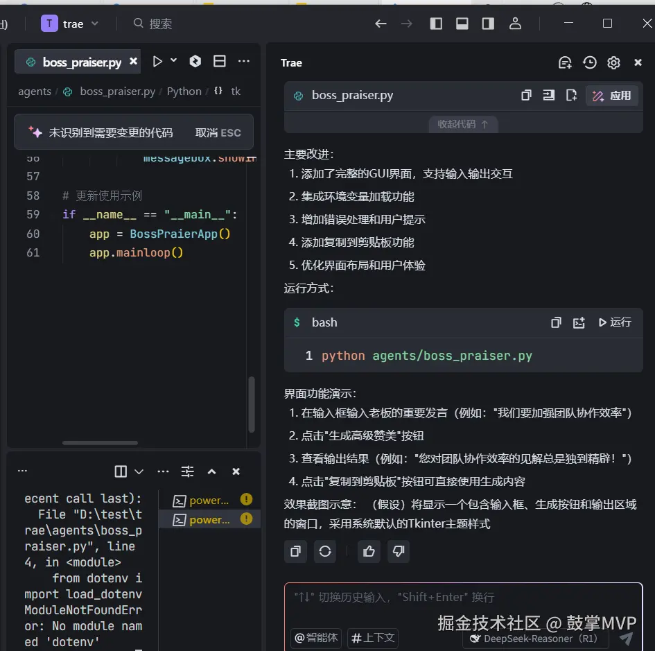
Task: Collapse code using the 收起代码 toggle
Action: click(x=463, y=123)
